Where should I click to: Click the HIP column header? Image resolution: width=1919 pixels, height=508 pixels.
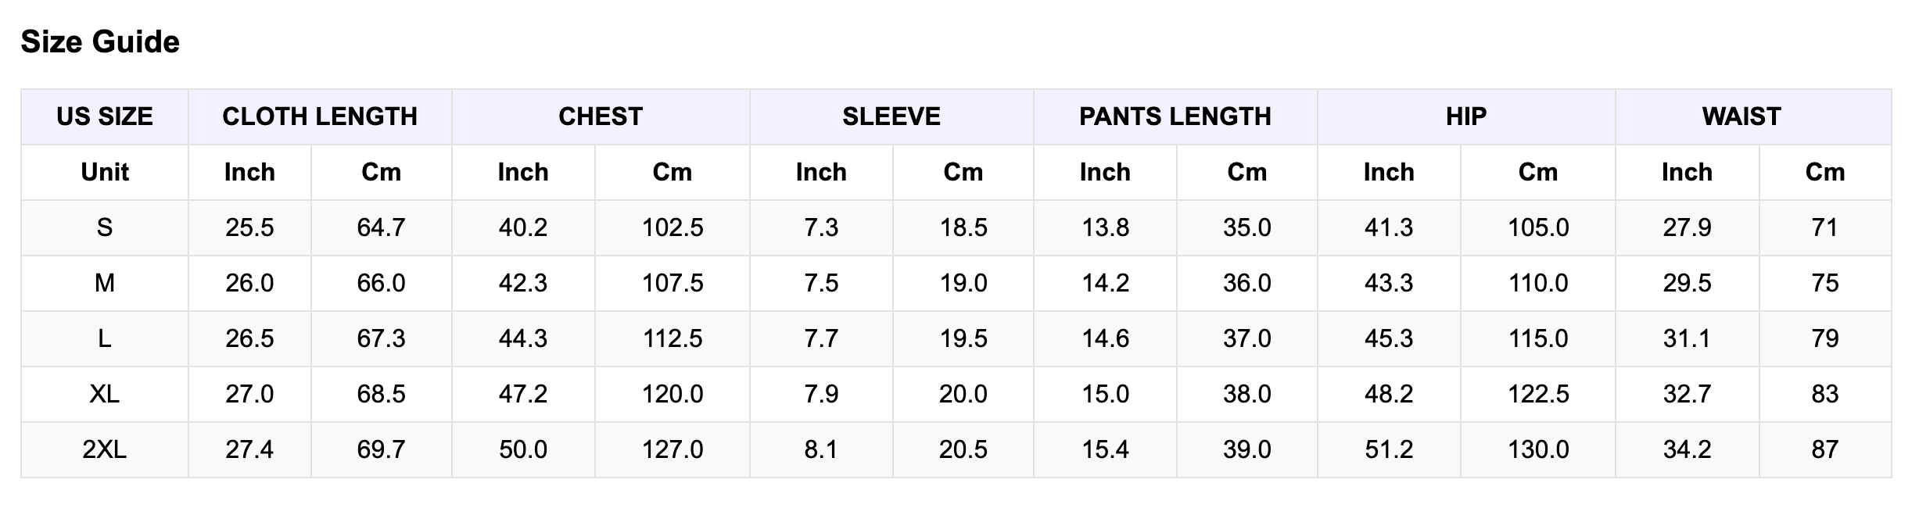pos(1466,116)
